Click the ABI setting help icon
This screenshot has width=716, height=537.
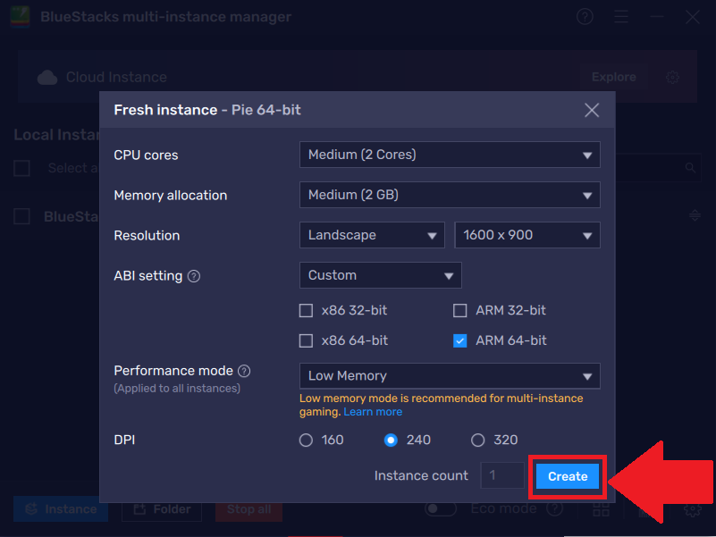click(194, 276)
